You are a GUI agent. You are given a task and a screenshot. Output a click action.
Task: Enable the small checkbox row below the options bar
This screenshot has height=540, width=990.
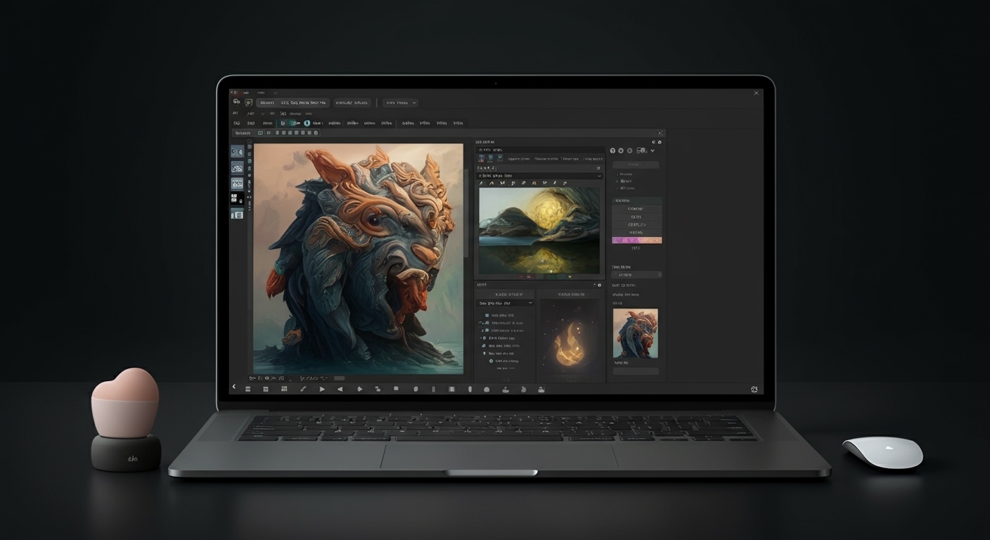pos(261,132)
